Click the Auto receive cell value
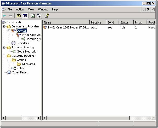Image resolution: width=158 pixels, height=128 pixels. [94, 27]
